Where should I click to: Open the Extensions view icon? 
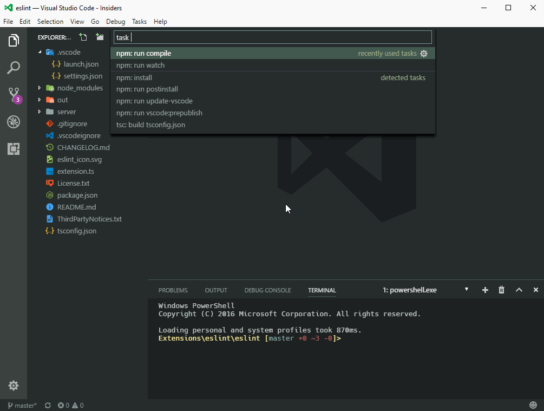(14, 149)
